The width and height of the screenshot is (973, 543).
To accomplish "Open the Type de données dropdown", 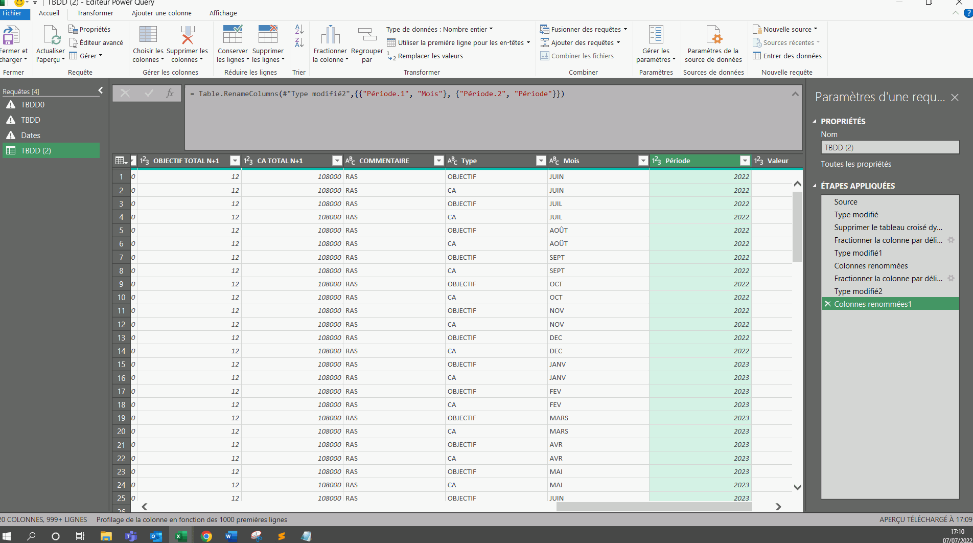I will [x=439, y=30].
